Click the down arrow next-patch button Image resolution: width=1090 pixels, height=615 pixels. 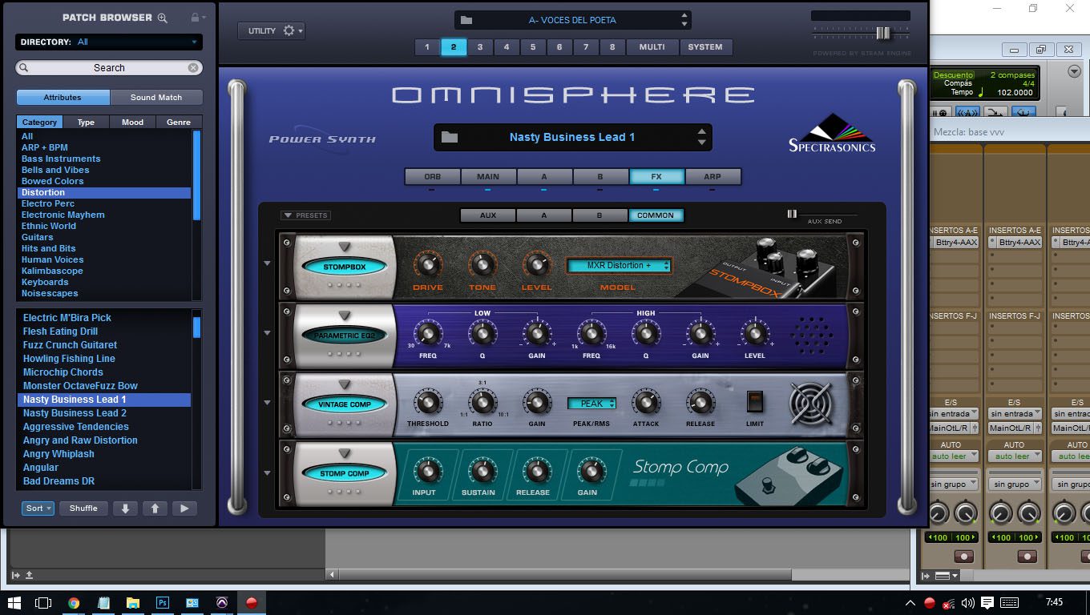point(125,508)
